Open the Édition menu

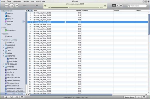click(9, 1)
